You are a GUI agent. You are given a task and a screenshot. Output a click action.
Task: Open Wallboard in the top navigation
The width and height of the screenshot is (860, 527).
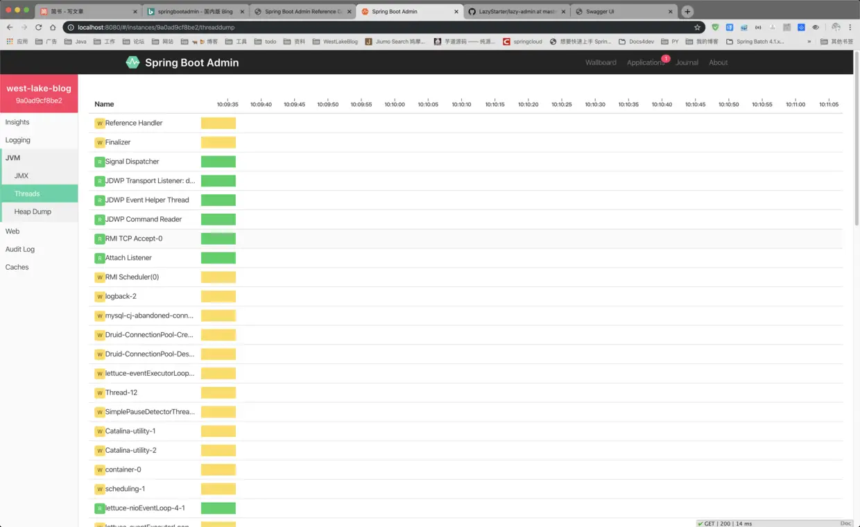tap(601, 62)
